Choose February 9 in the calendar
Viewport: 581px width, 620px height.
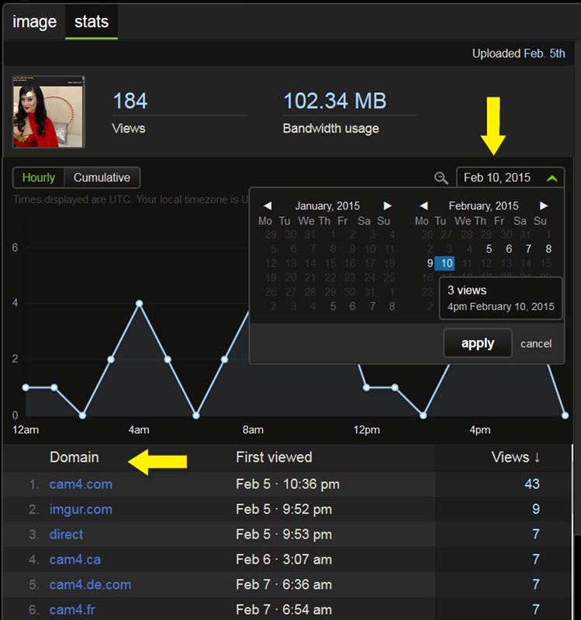click(430, 263)
